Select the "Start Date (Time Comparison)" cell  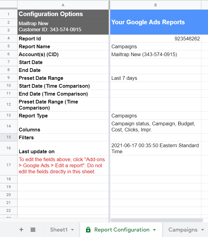[63, 86]
